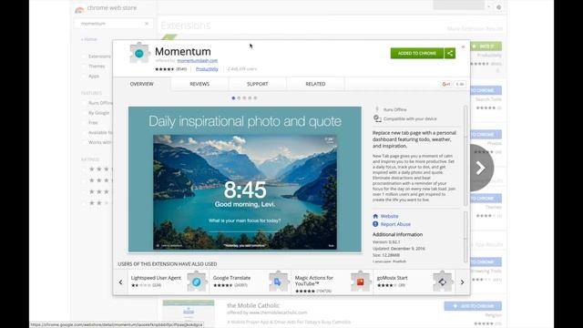Click the Momentum extension puzzle-piece icon
Image resolution: width=583 pixels, height=328 pixels.
coord(139,53)
